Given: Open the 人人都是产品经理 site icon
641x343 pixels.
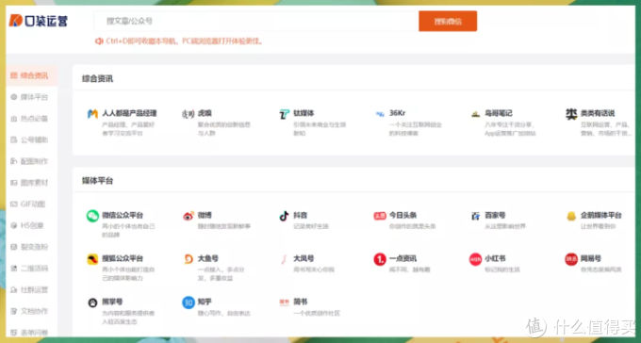Looking at the screenshot, I should click(92, 114).
